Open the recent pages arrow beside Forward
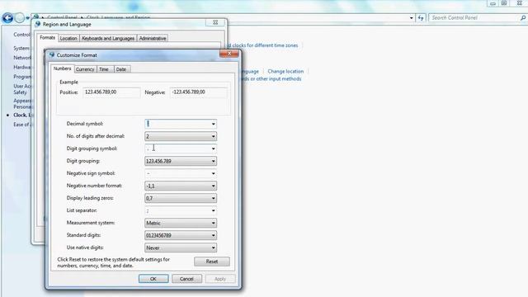 coord(28,18)
